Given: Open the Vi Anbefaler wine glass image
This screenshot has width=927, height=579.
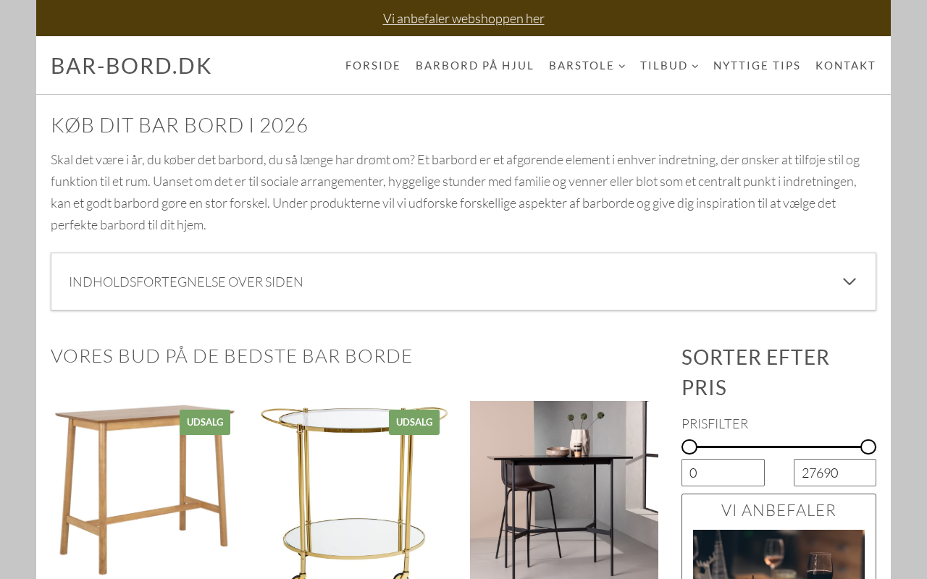Looking at the screenshot, I should (779, 554).
